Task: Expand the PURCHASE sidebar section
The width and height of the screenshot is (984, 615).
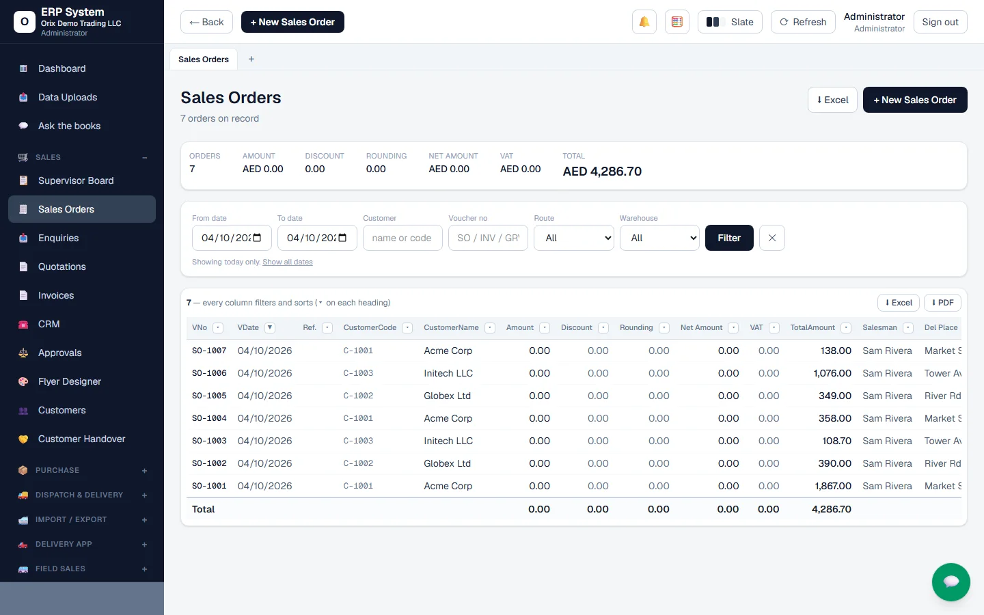Action: pos(145,470)
